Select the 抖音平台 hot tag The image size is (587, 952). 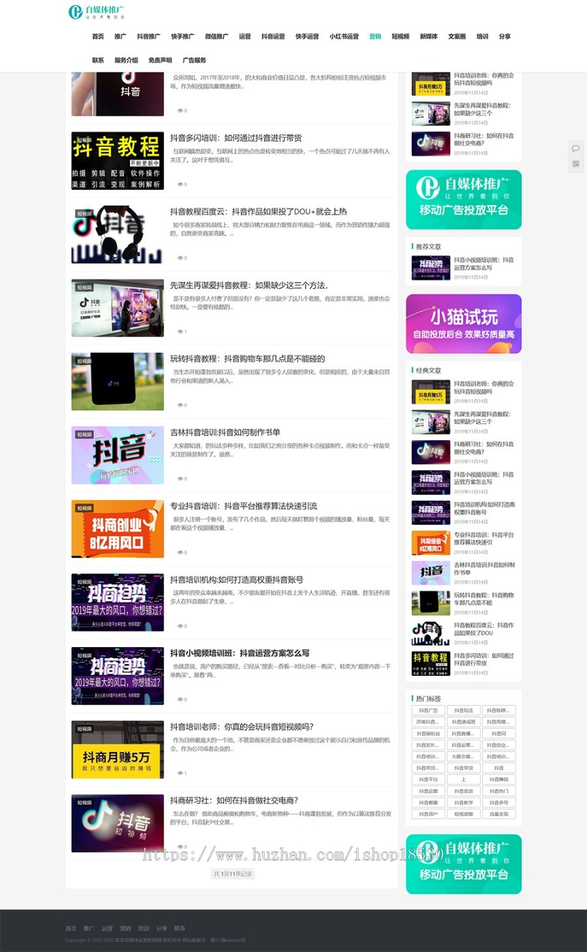429,780
